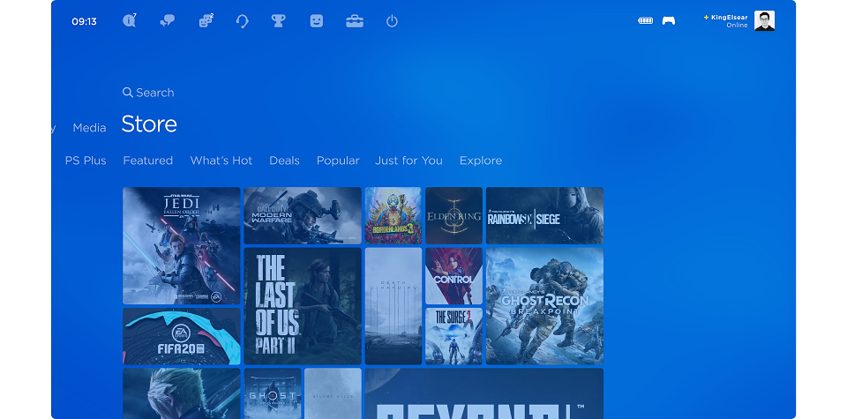
Task: Open the friends icon with badge 2
Action: pyautogui.click(x=206, y=21)
